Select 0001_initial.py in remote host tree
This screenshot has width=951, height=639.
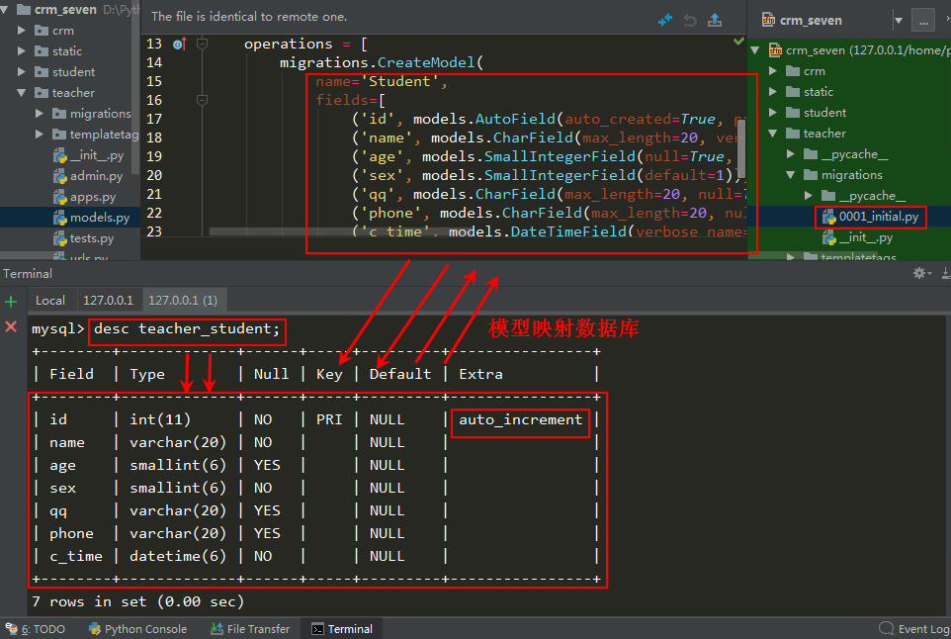point(870,217)
